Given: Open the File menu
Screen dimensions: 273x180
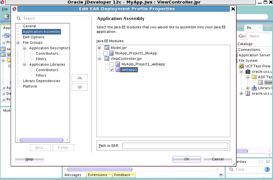Looking at the screenshot, I should coord(5,9).
